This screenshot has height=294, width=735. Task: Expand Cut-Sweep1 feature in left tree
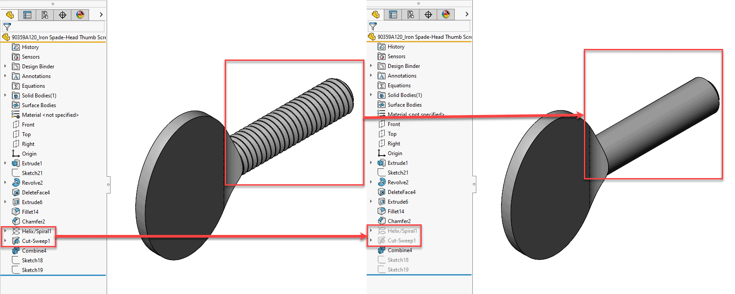[x=5, y=241]
